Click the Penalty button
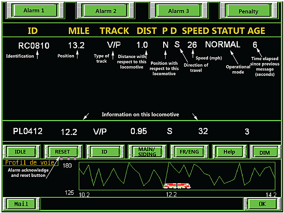284x213 pixels. click(248, 11)
